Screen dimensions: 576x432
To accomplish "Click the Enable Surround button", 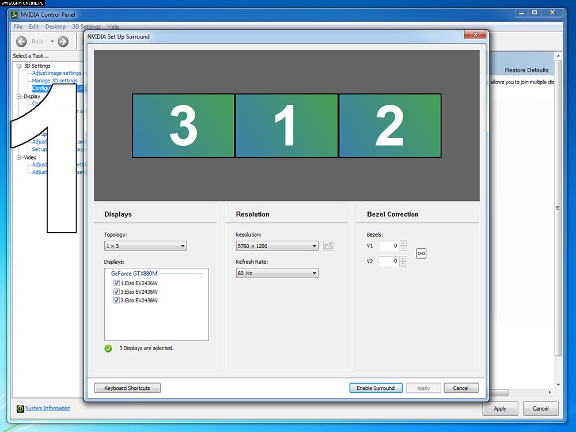I will click(375, 388).
